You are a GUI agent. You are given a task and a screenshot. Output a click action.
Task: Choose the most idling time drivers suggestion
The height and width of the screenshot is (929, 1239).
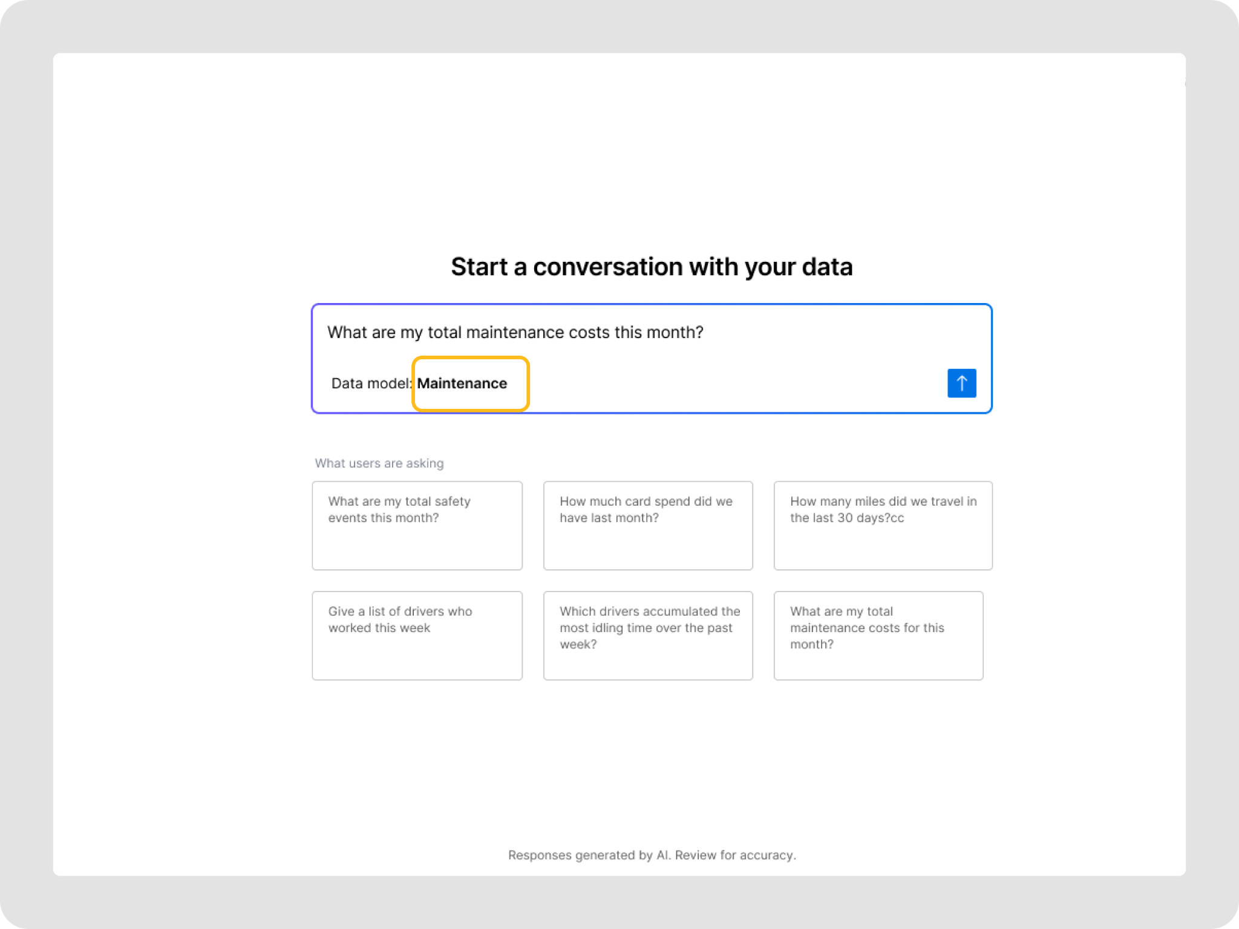click(x=647, y=635)
